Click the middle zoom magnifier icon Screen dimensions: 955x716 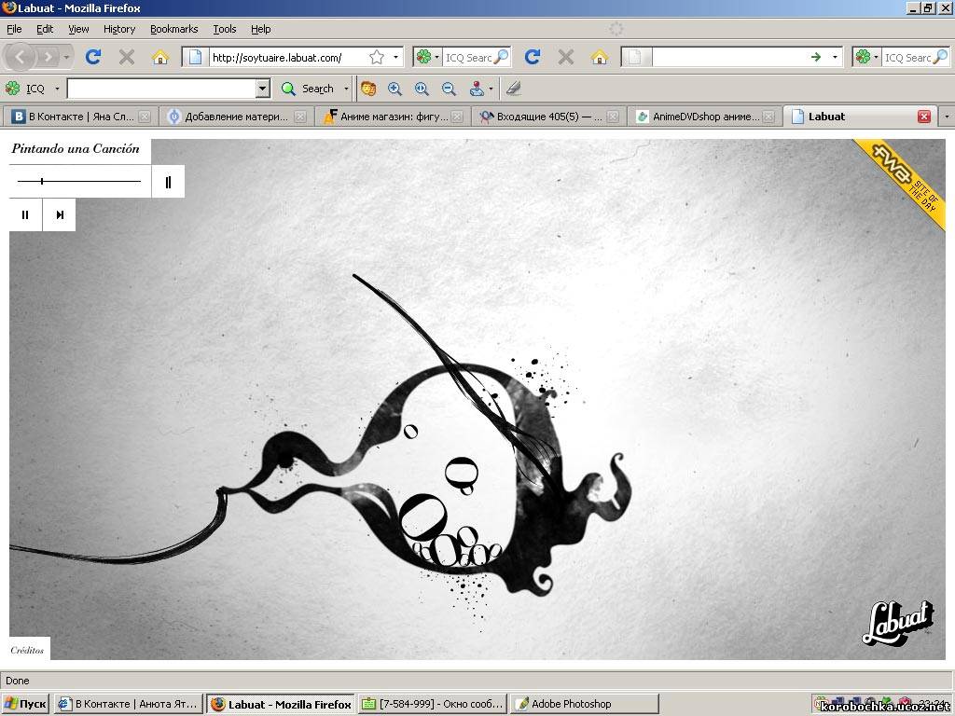pos(422,89)
